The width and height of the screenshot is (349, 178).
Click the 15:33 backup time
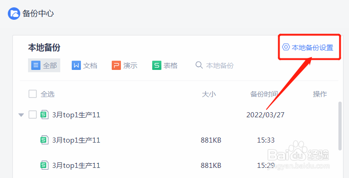pos(266,140)
